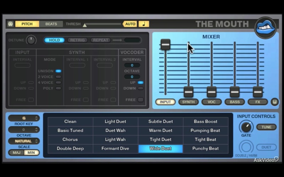Image resolution: width=284 pixels, height=177 pixels.
Task: Click the mixer save icon beside FX
Action: pos(274,102)
